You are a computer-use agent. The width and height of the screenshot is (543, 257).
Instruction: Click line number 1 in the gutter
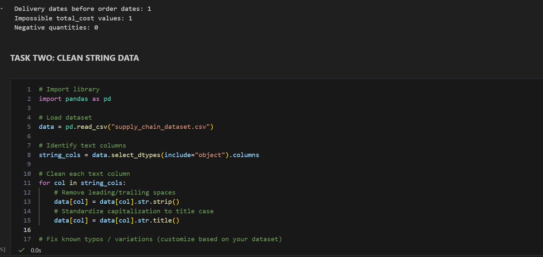[x=29, y=89]
